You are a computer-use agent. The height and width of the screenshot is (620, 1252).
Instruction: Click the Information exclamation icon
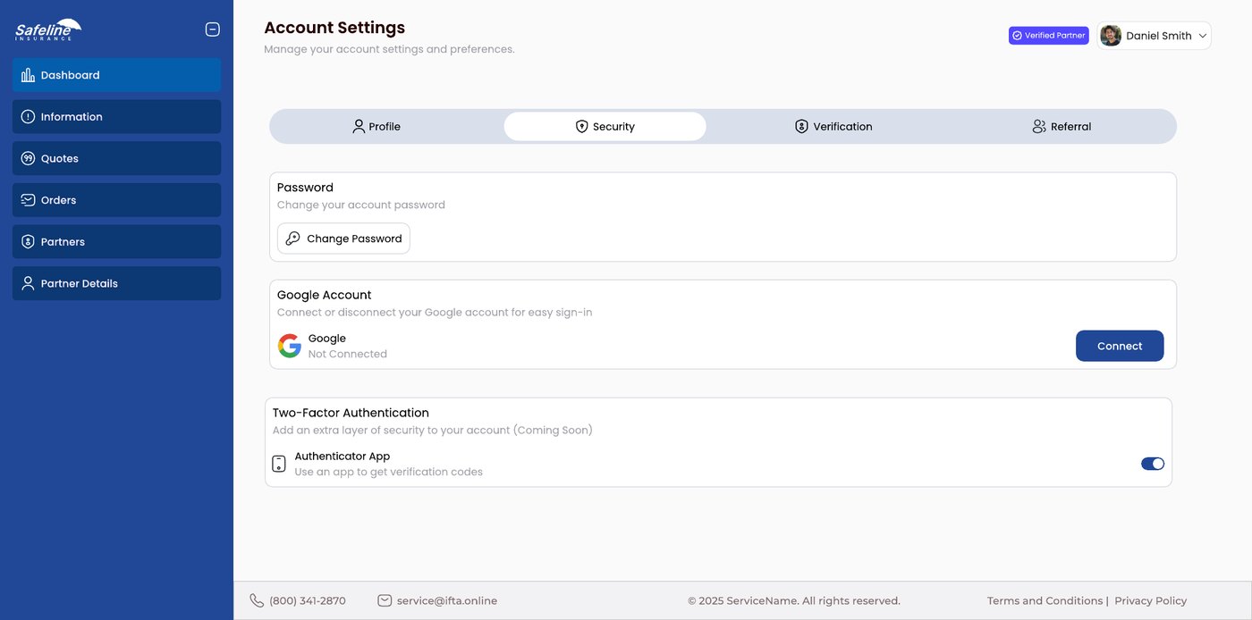click(28, 117)
